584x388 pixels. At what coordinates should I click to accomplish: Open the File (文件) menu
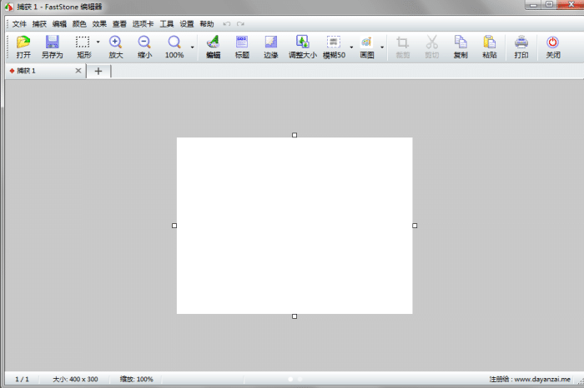[19, 24]
